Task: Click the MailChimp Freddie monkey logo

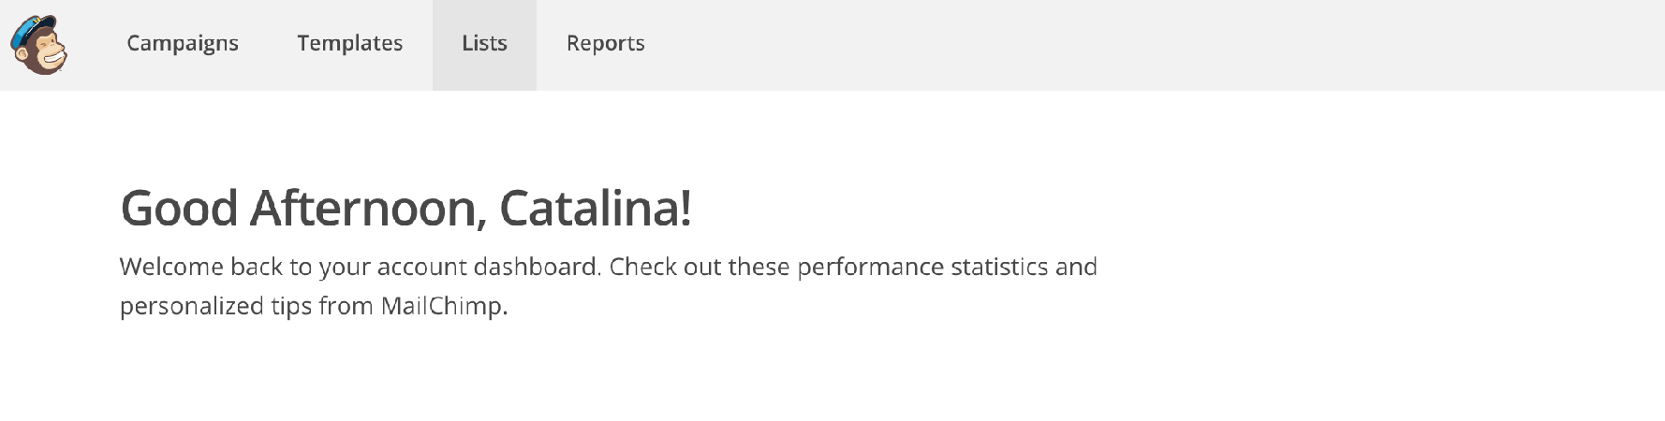Action: [39, 47]
